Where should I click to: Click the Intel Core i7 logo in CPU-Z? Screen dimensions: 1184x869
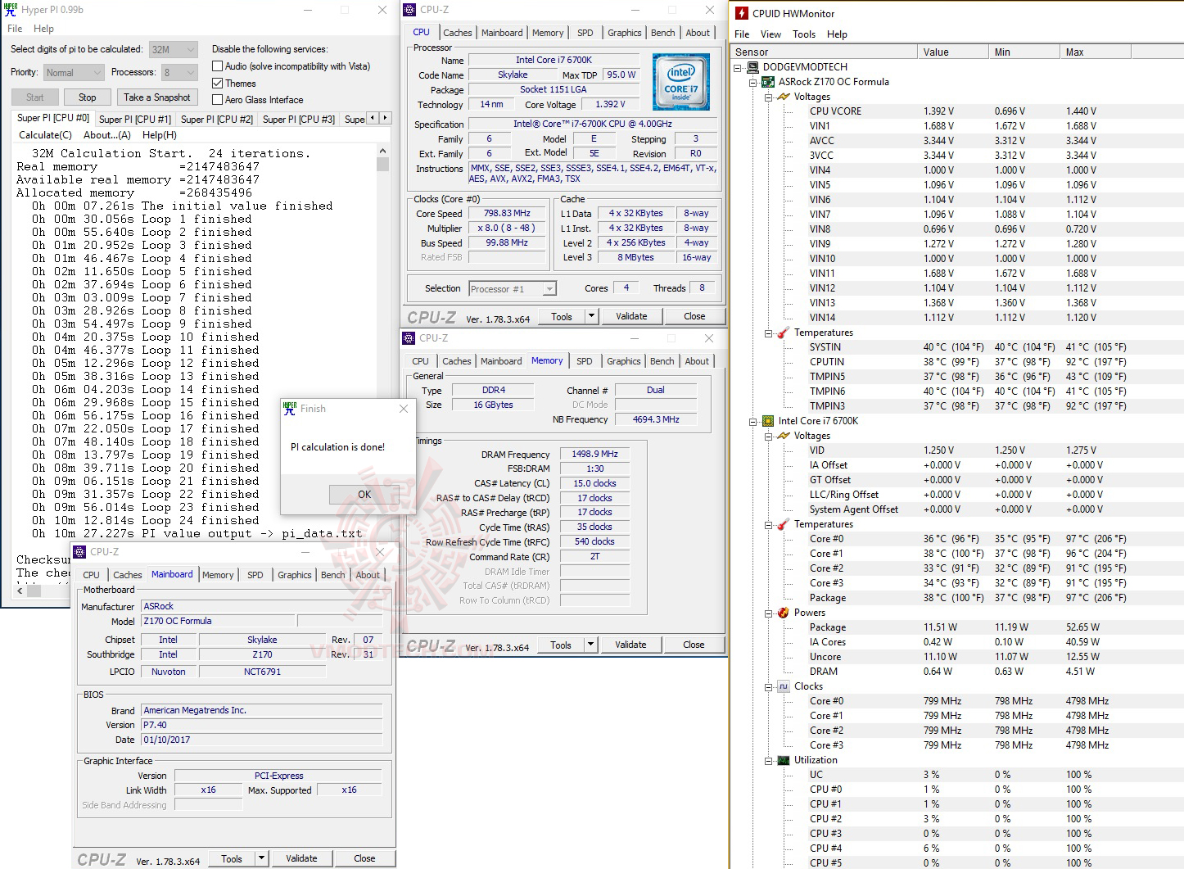(680, 81)
